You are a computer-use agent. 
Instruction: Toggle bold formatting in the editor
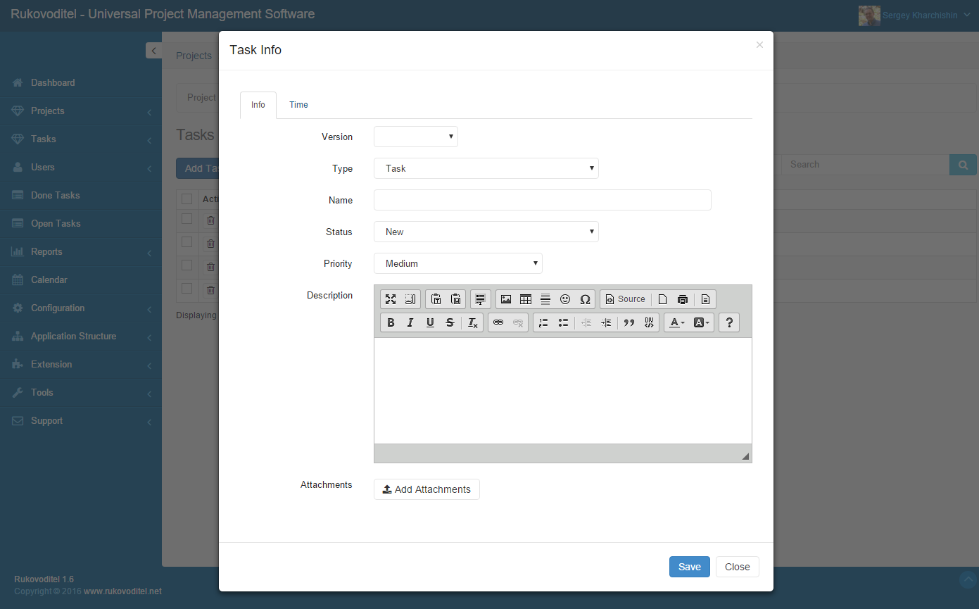(391, 322)
